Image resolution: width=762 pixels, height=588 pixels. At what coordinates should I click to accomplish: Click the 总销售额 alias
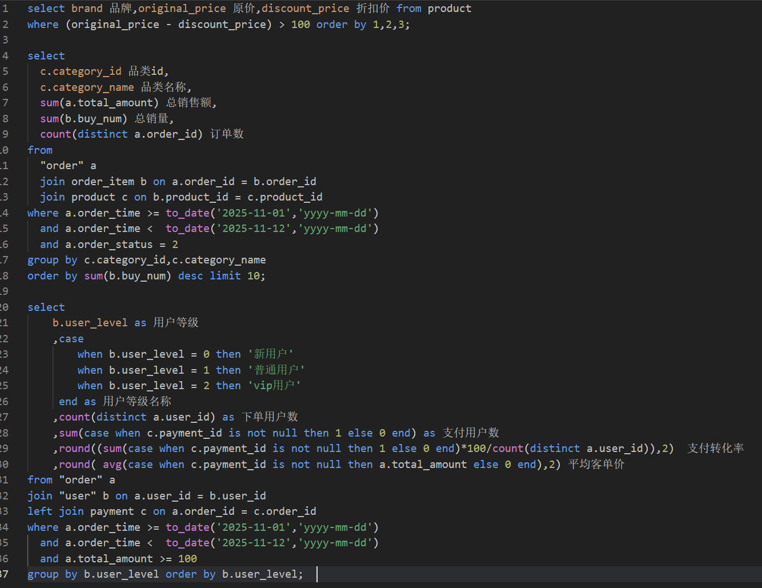189,103
